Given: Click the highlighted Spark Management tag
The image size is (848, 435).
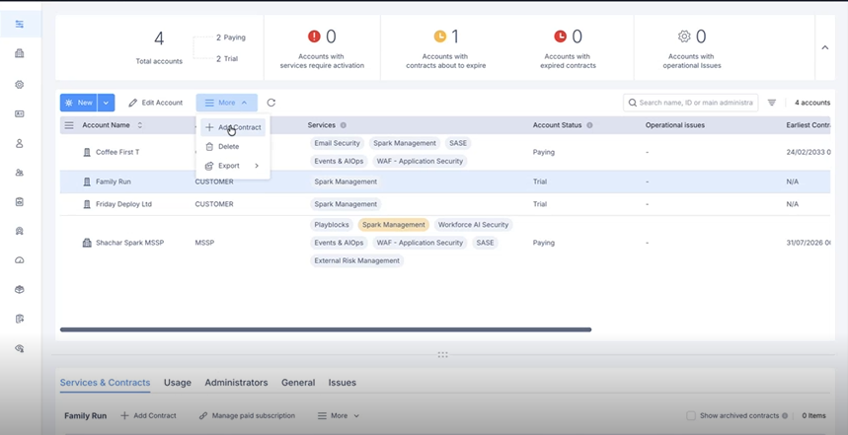Looking at the screenshot, I should tap(394, 225).
